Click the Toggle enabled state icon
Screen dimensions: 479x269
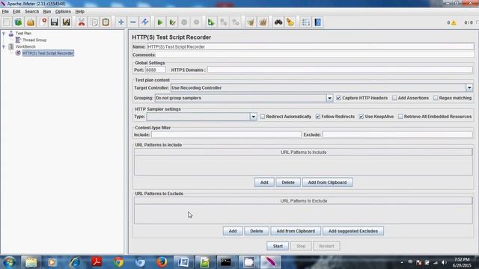pos(144,22)
